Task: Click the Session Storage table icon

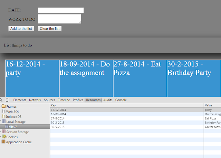Action: tap(4, 131)
